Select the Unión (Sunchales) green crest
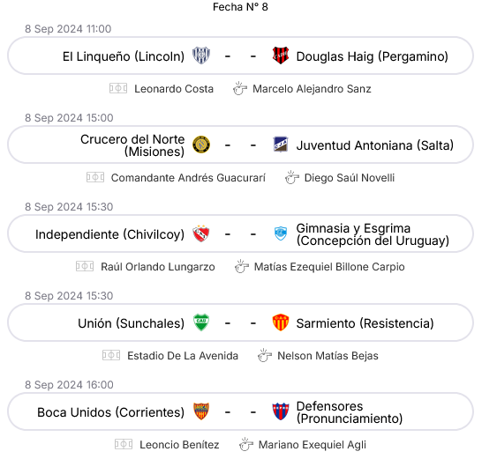 pyautogui.click(x=201, y=322)
